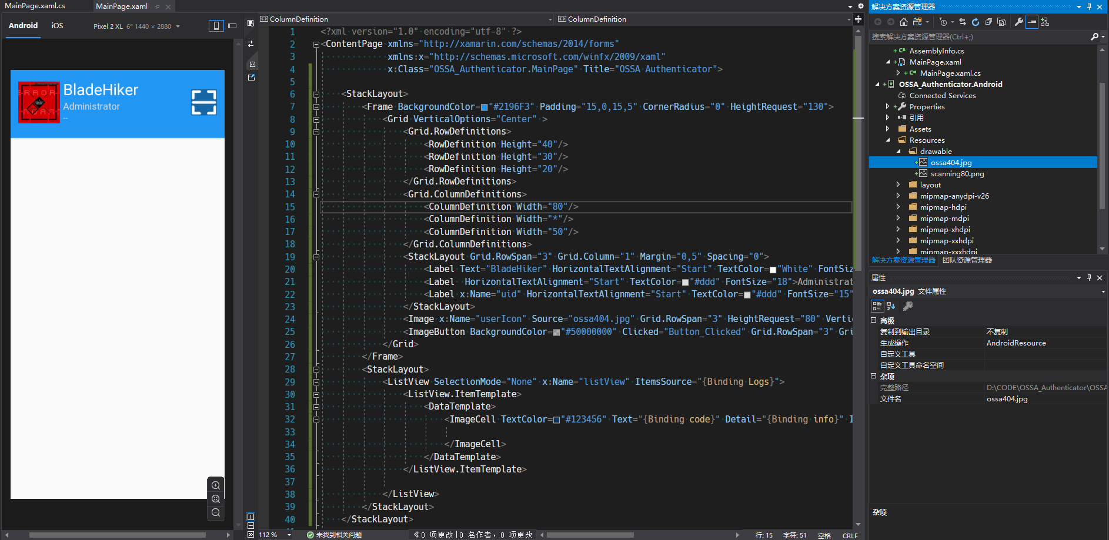Switch preview to landscape orientation
This screenshot has width=1109, height=540.
[232, 26]
